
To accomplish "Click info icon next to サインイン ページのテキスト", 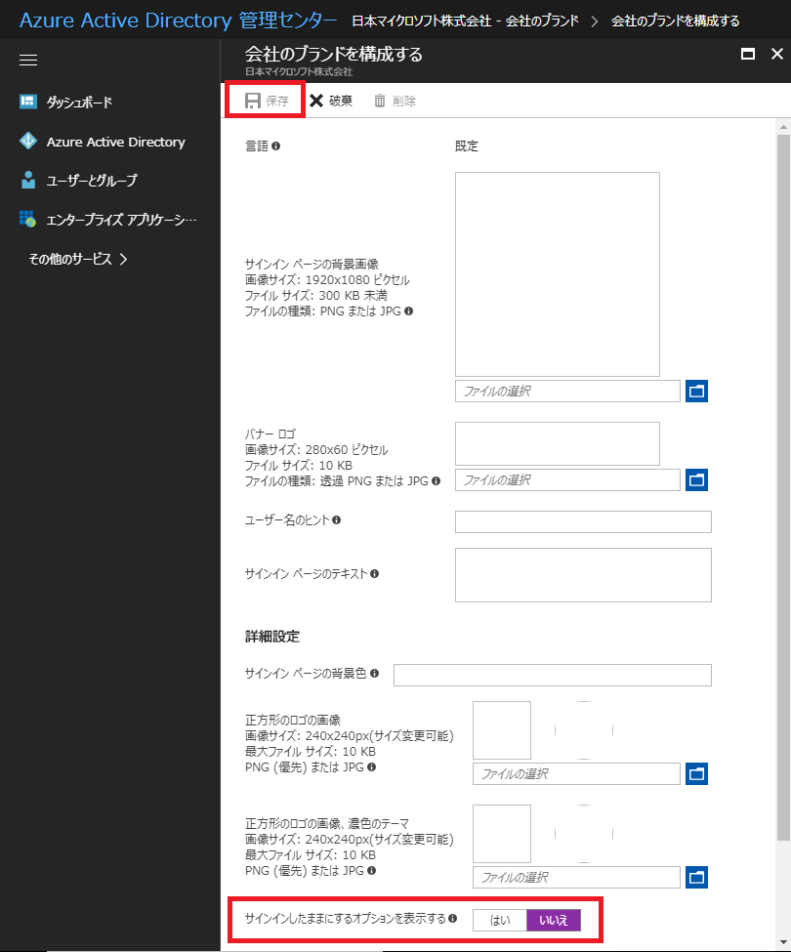I will [x=375, y=574].
